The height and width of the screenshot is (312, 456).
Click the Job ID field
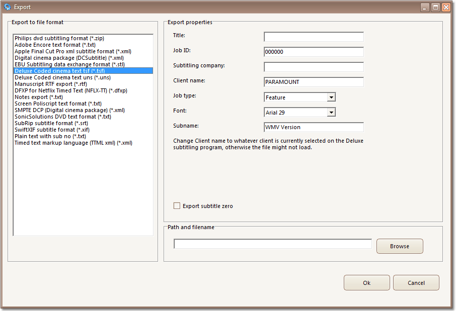[x=314, y=52]
